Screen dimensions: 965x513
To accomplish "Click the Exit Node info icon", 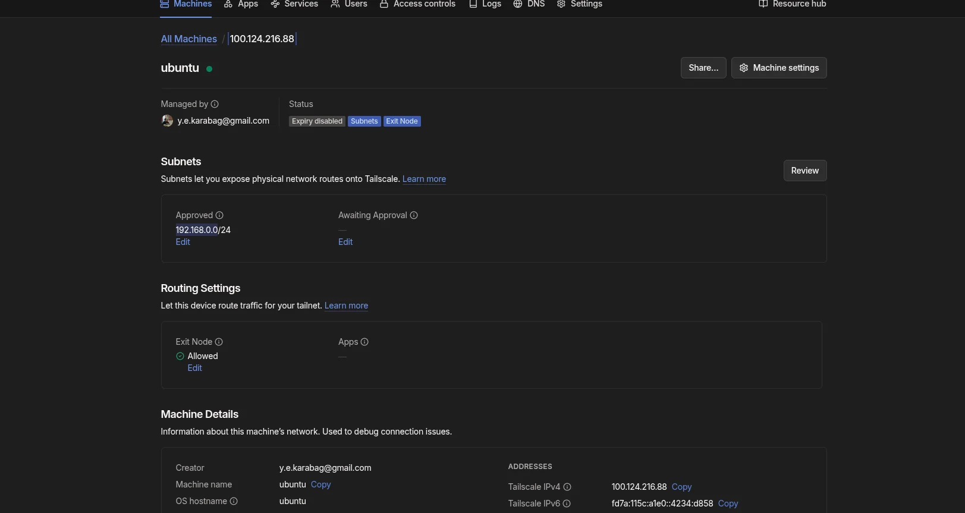I will click(219, 342).
